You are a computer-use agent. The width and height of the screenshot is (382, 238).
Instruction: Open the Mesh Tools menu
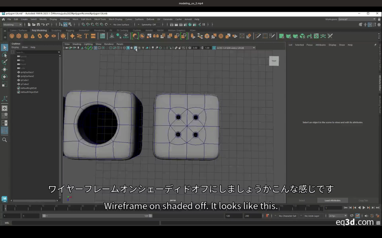click(100, 20)
